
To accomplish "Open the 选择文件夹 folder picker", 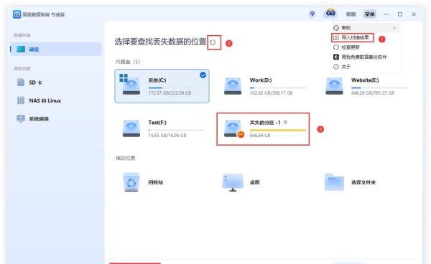I will click(x=350, y=182).
